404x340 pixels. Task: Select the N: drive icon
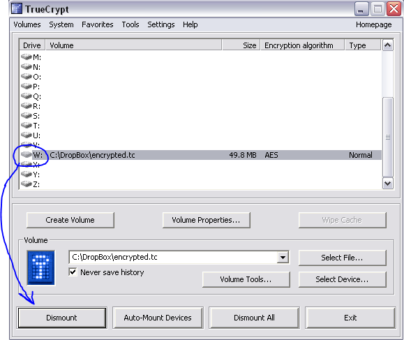pos(27,66)
